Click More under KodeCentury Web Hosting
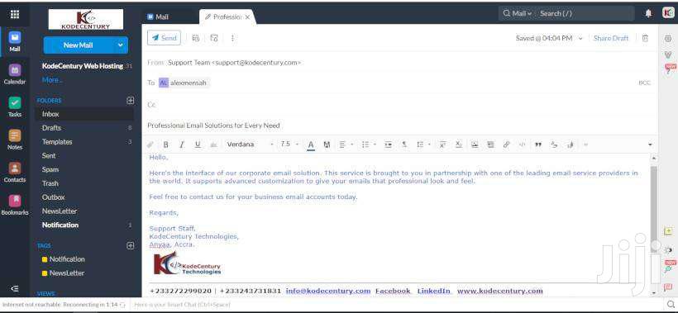This screenshot has height=313, width=678. [52, 80]
